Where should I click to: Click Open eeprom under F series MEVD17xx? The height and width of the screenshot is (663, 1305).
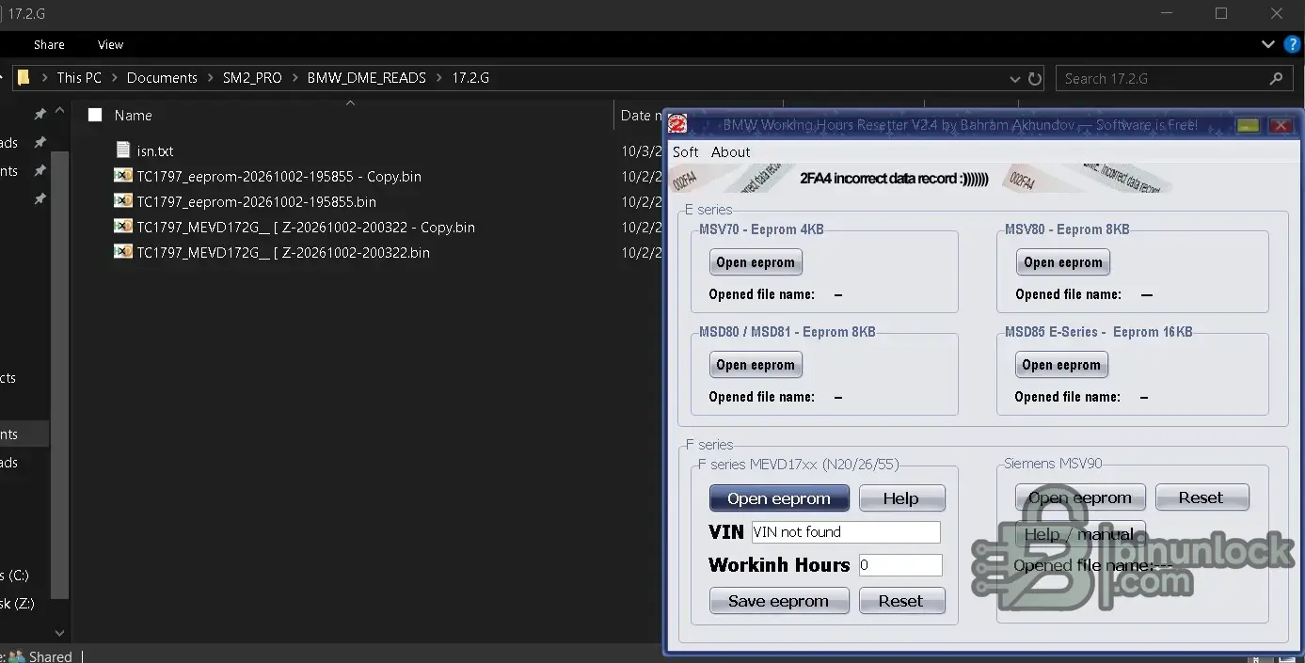click(x=779, y=498)
